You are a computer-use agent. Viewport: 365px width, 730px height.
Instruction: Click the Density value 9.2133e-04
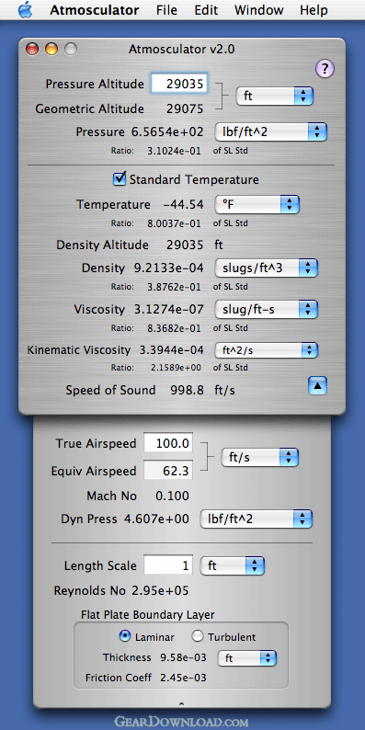click(x=168, y=268)
